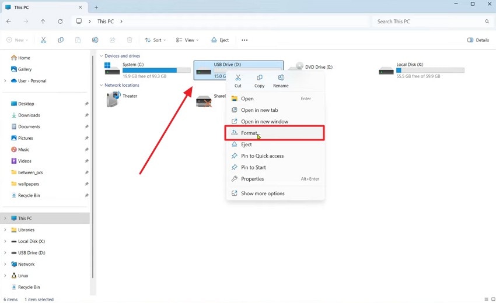Collapse the Devices and drives group
The width and height of the screenshot is (496, 303).
point(101,56)
